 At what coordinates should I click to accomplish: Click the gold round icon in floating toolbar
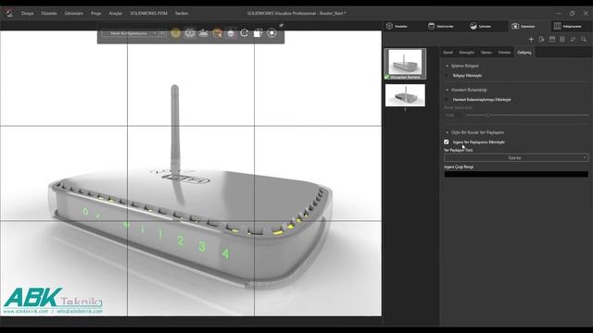tap(175, 33)
